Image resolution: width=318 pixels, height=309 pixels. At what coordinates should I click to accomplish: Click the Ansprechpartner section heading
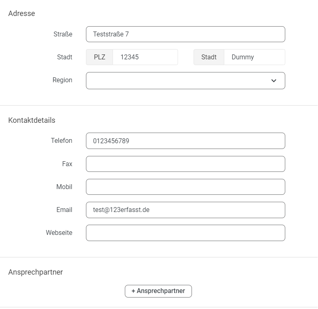click(36, 272)
